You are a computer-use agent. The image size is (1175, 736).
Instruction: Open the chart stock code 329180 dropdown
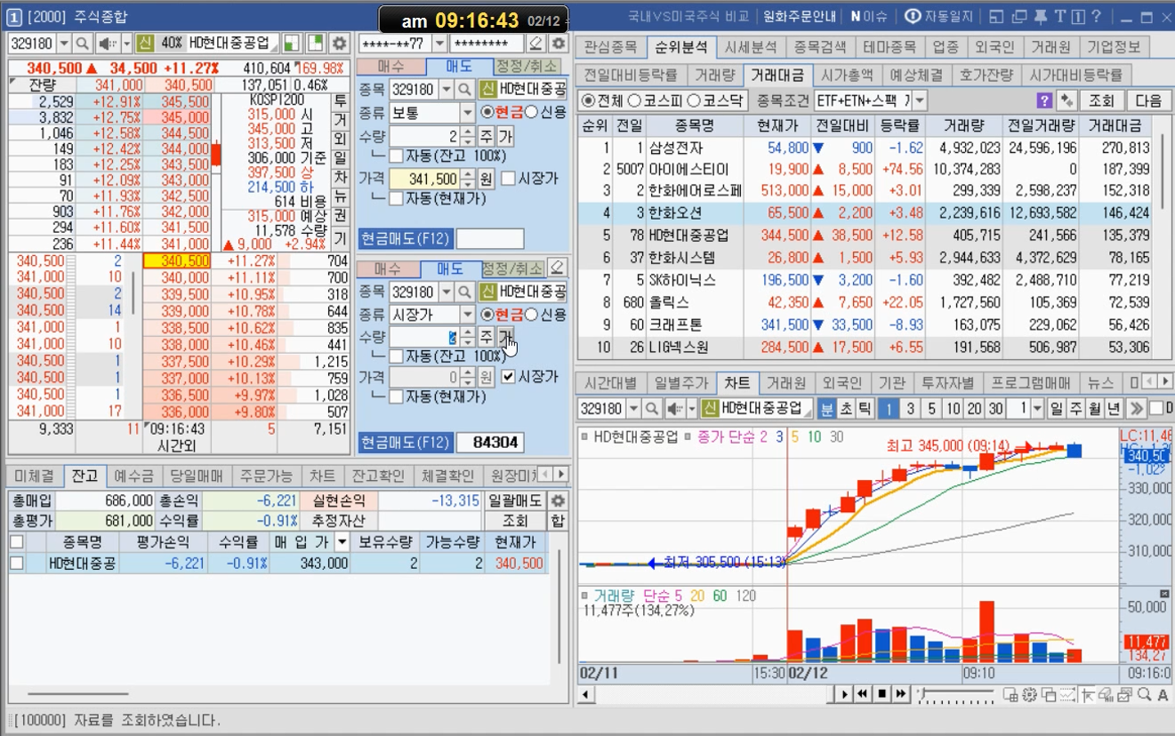click(633, 408)
